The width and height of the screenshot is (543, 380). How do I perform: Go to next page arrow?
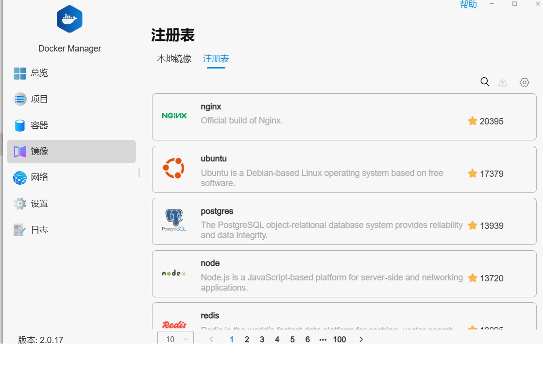(361, 340)
